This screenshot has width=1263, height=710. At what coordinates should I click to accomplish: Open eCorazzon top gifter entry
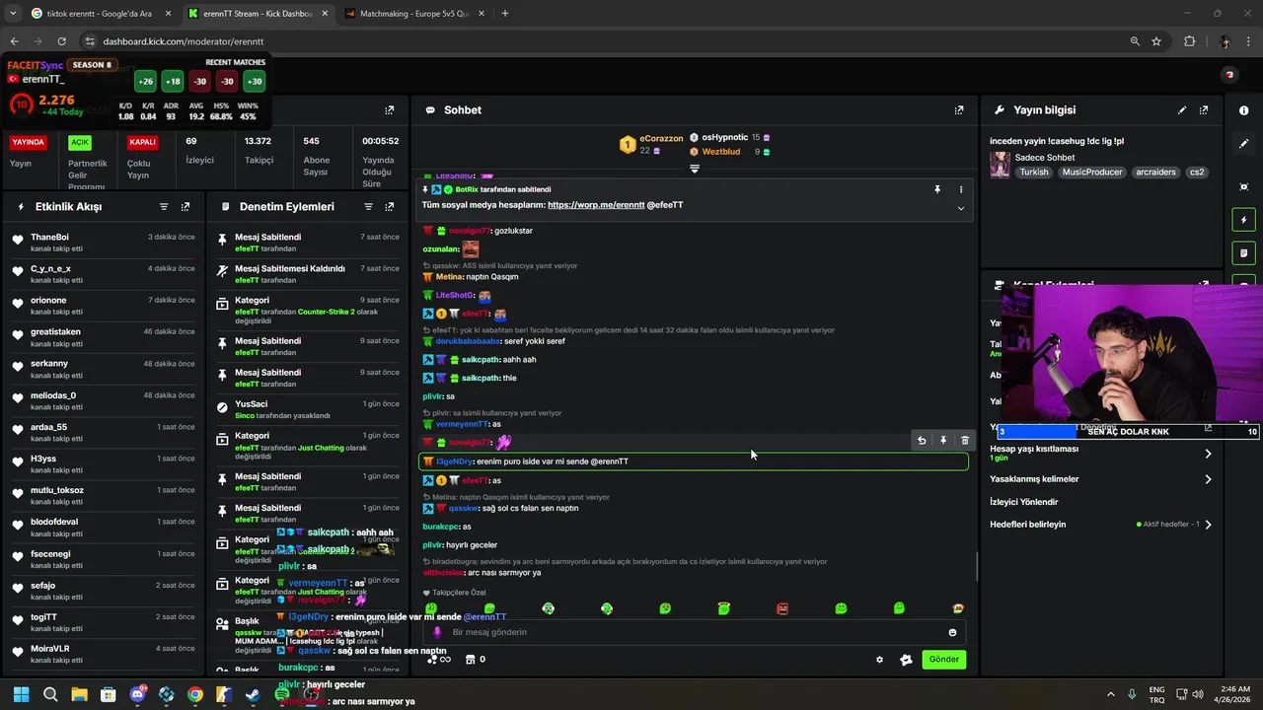pyautogui.click(x=651, y=145)
